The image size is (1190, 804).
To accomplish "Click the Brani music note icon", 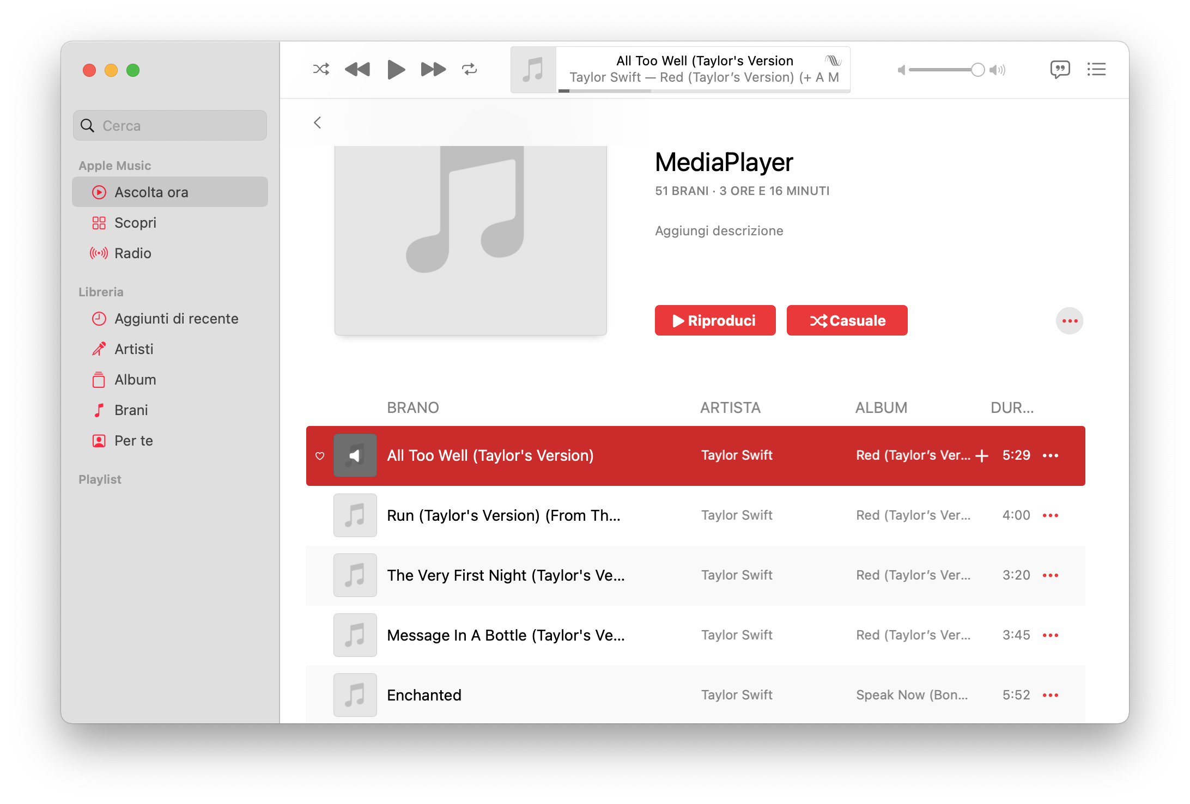I will coord(99,410).
